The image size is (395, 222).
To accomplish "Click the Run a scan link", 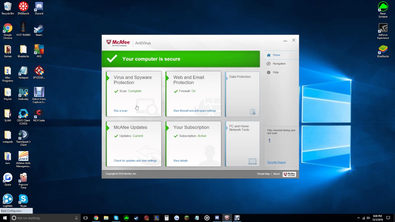I will 120,111.
